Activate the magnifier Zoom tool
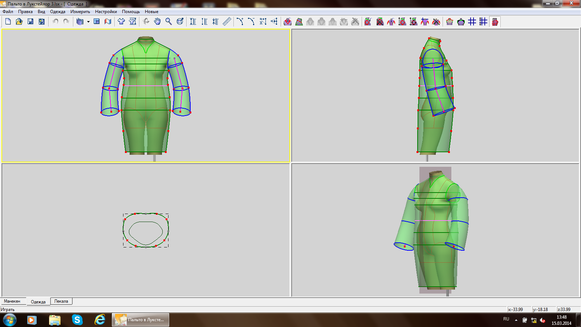The image size is (581, 327). pyautogui.click(x=168, y=22)
